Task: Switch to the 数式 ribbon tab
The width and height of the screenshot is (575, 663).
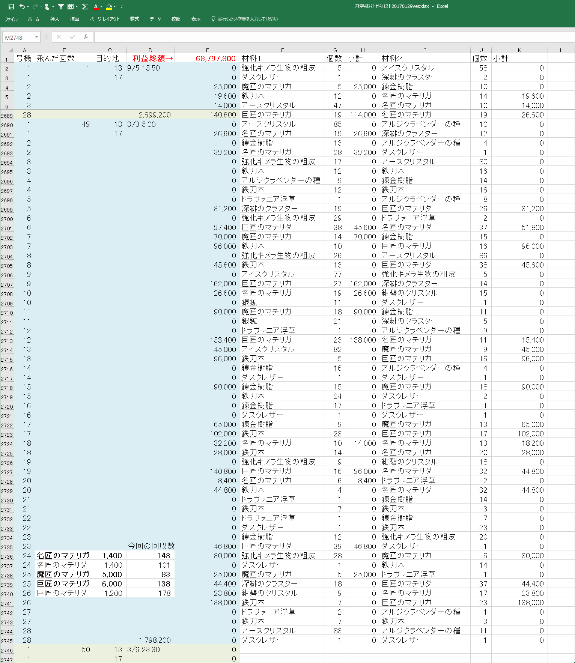Action: click(134, 19)
